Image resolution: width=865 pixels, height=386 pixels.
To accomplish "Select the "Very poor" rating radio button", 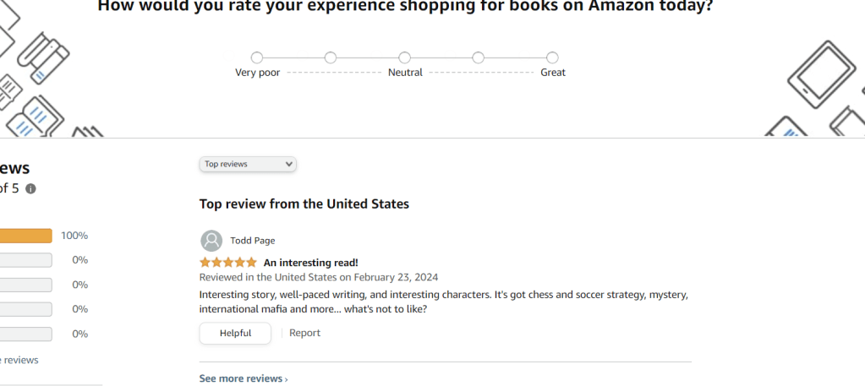I will [257, 57].
